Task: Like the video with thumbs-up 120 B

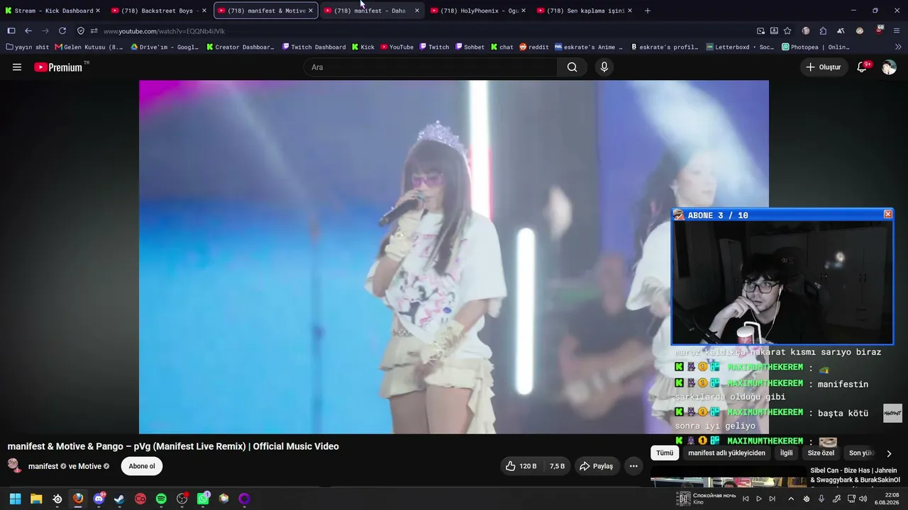Action: [521, 466]
